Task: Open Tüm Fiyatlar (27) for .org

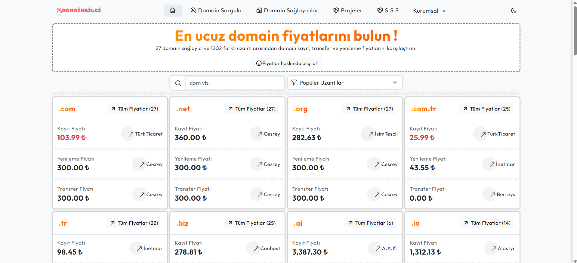Action: [x=369, y=109]
